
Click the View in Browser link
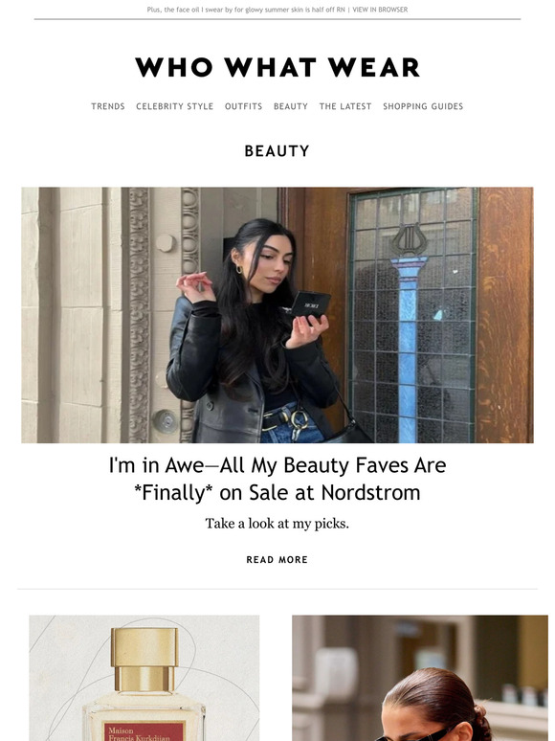pos(380,10)
